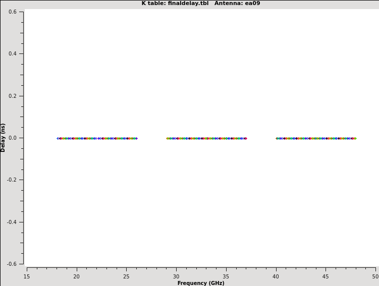Image resolution: width=379 pixels, height=286 pixels.
Task: Click the 25 tick label on frequency axis
Action: [x=127, y=276]
